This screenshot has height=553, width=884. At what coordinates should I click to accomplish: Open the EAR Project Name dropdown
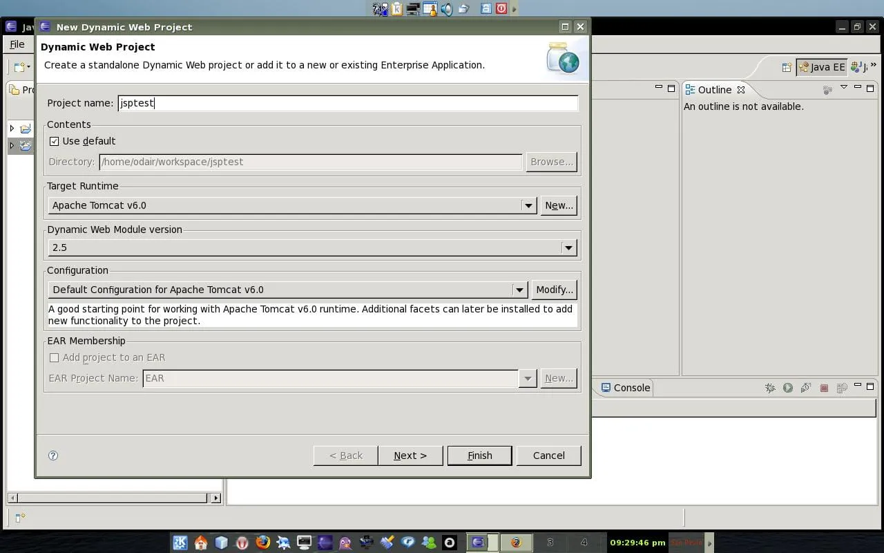point(528,378)
